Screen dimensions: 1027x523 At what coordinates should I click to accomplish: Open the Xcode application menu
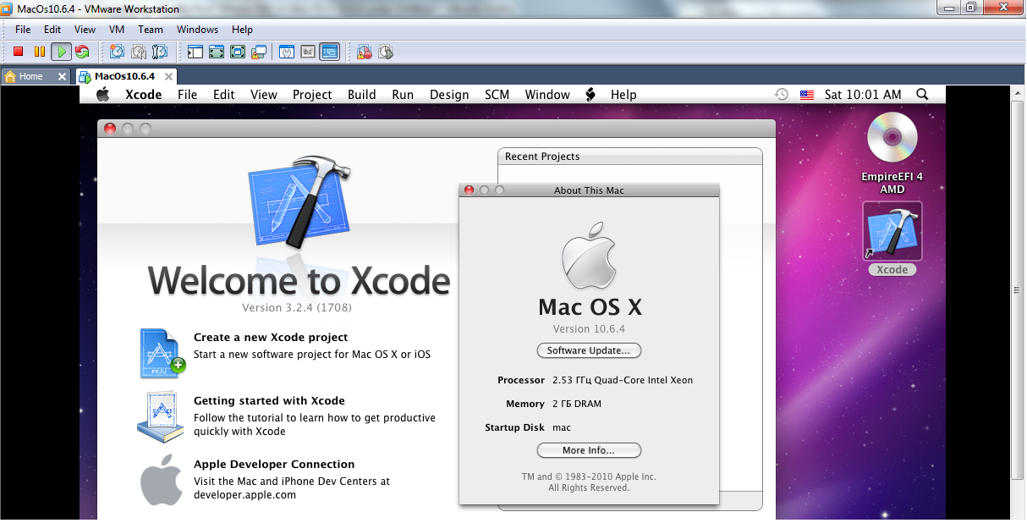(143, 95)
